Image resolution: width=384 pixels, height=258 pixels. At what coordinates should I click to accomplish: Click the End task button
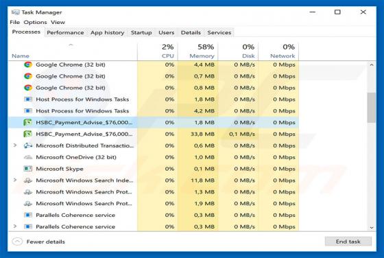pos(348,242)
